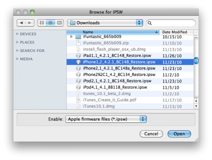Expand the PLACES sidebar section

tap(18, 42)
